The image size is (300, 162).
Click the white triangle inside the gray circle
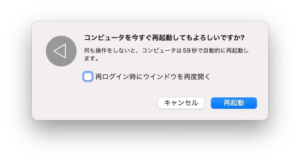60,51
